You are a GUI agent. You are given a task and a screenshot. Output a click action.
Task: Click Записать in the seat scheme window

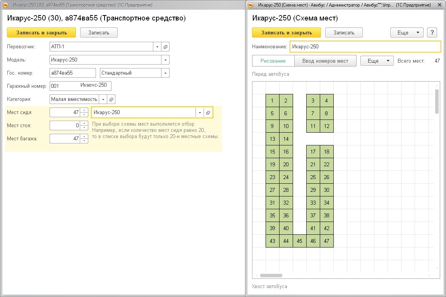(344, 32)
